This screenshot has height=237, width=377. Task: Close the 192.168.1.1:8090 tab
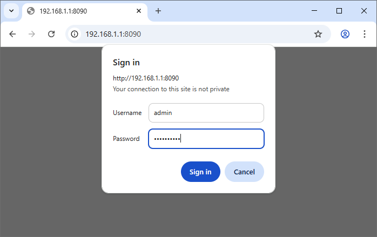coord(139,11)
